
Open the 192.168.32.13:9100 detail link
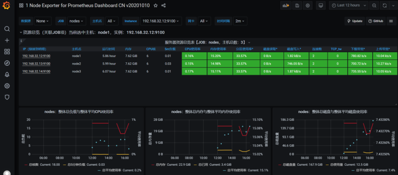[36, 64]
